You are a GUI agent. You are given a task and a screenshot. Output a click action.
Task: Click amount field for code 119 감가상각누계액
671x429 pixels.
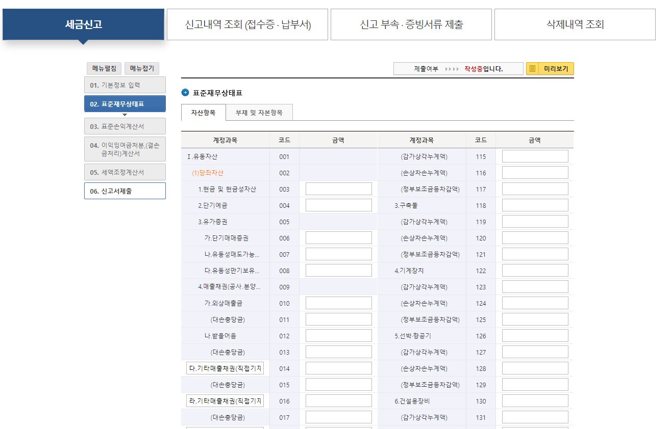[x=535, y=222]
